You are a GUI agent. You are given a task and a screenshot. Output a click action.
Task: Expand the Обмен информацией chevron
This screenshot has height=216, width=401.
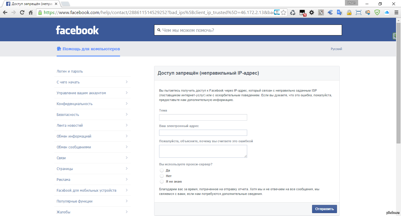(127, 136)
